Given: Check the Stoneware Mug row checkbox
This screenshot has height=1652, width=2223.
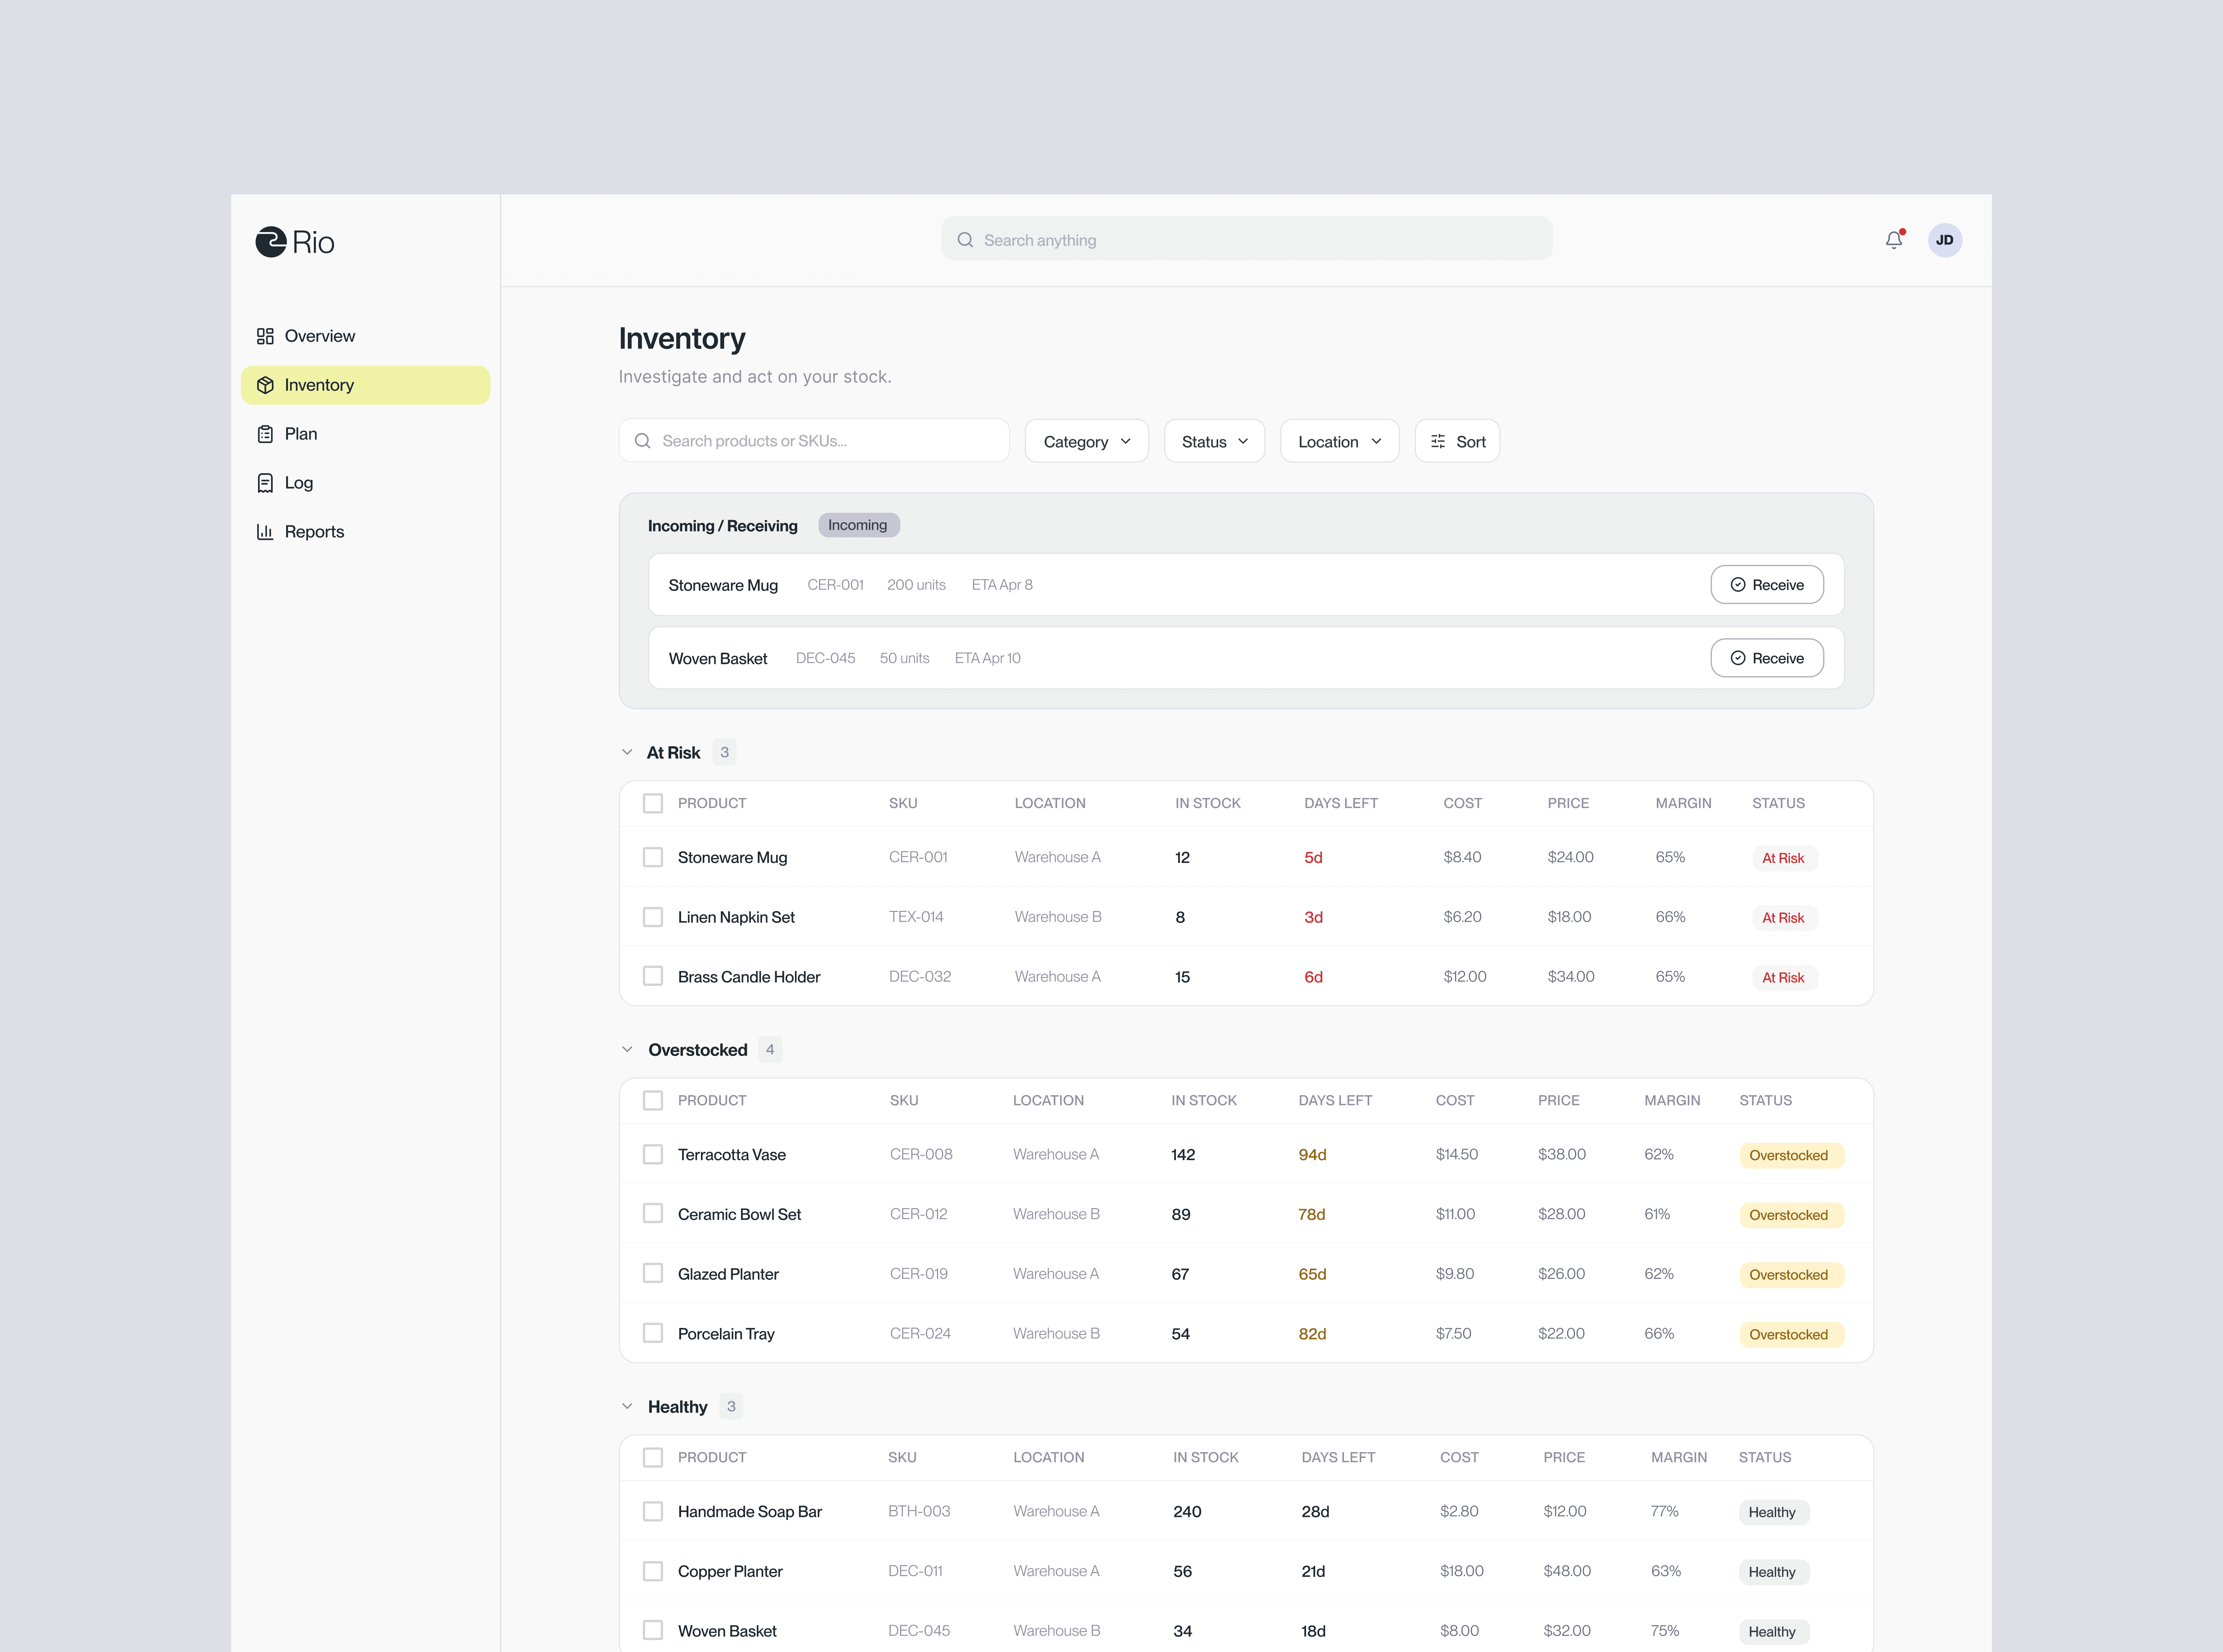Looking at the screenshot, I should [653, 857].
